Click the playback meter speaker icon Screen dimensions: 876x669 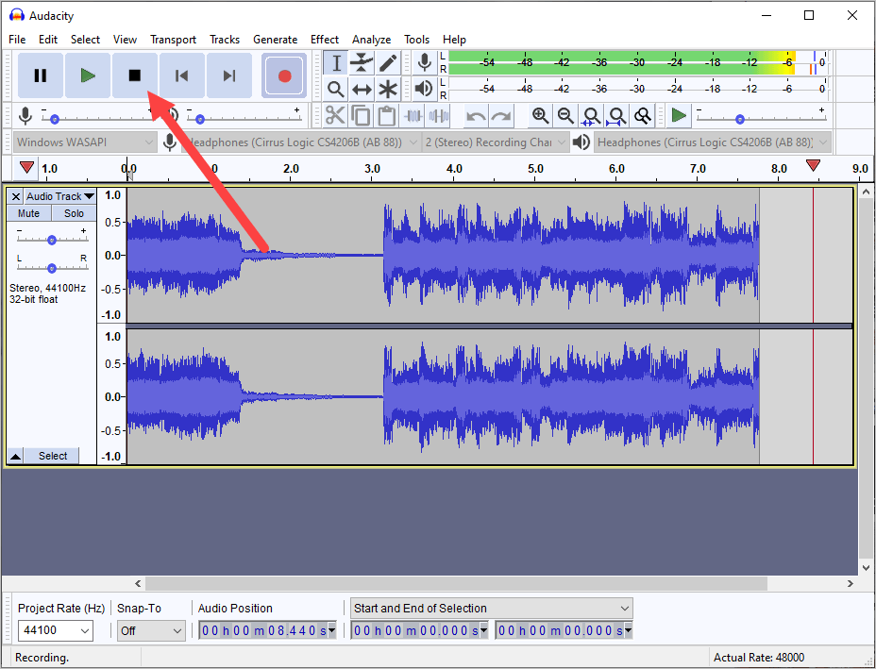(x=425, y=89)
